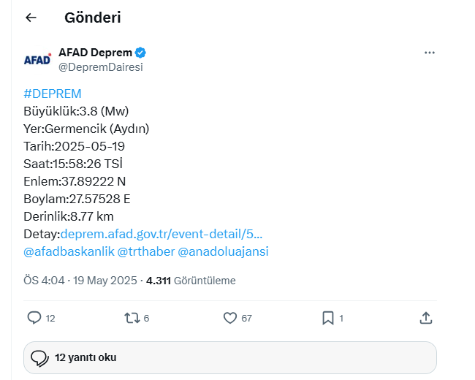This screenshot has width=475, height=380.
Task: Open the AFAD Deprem profile name
Action: [95, 53]
